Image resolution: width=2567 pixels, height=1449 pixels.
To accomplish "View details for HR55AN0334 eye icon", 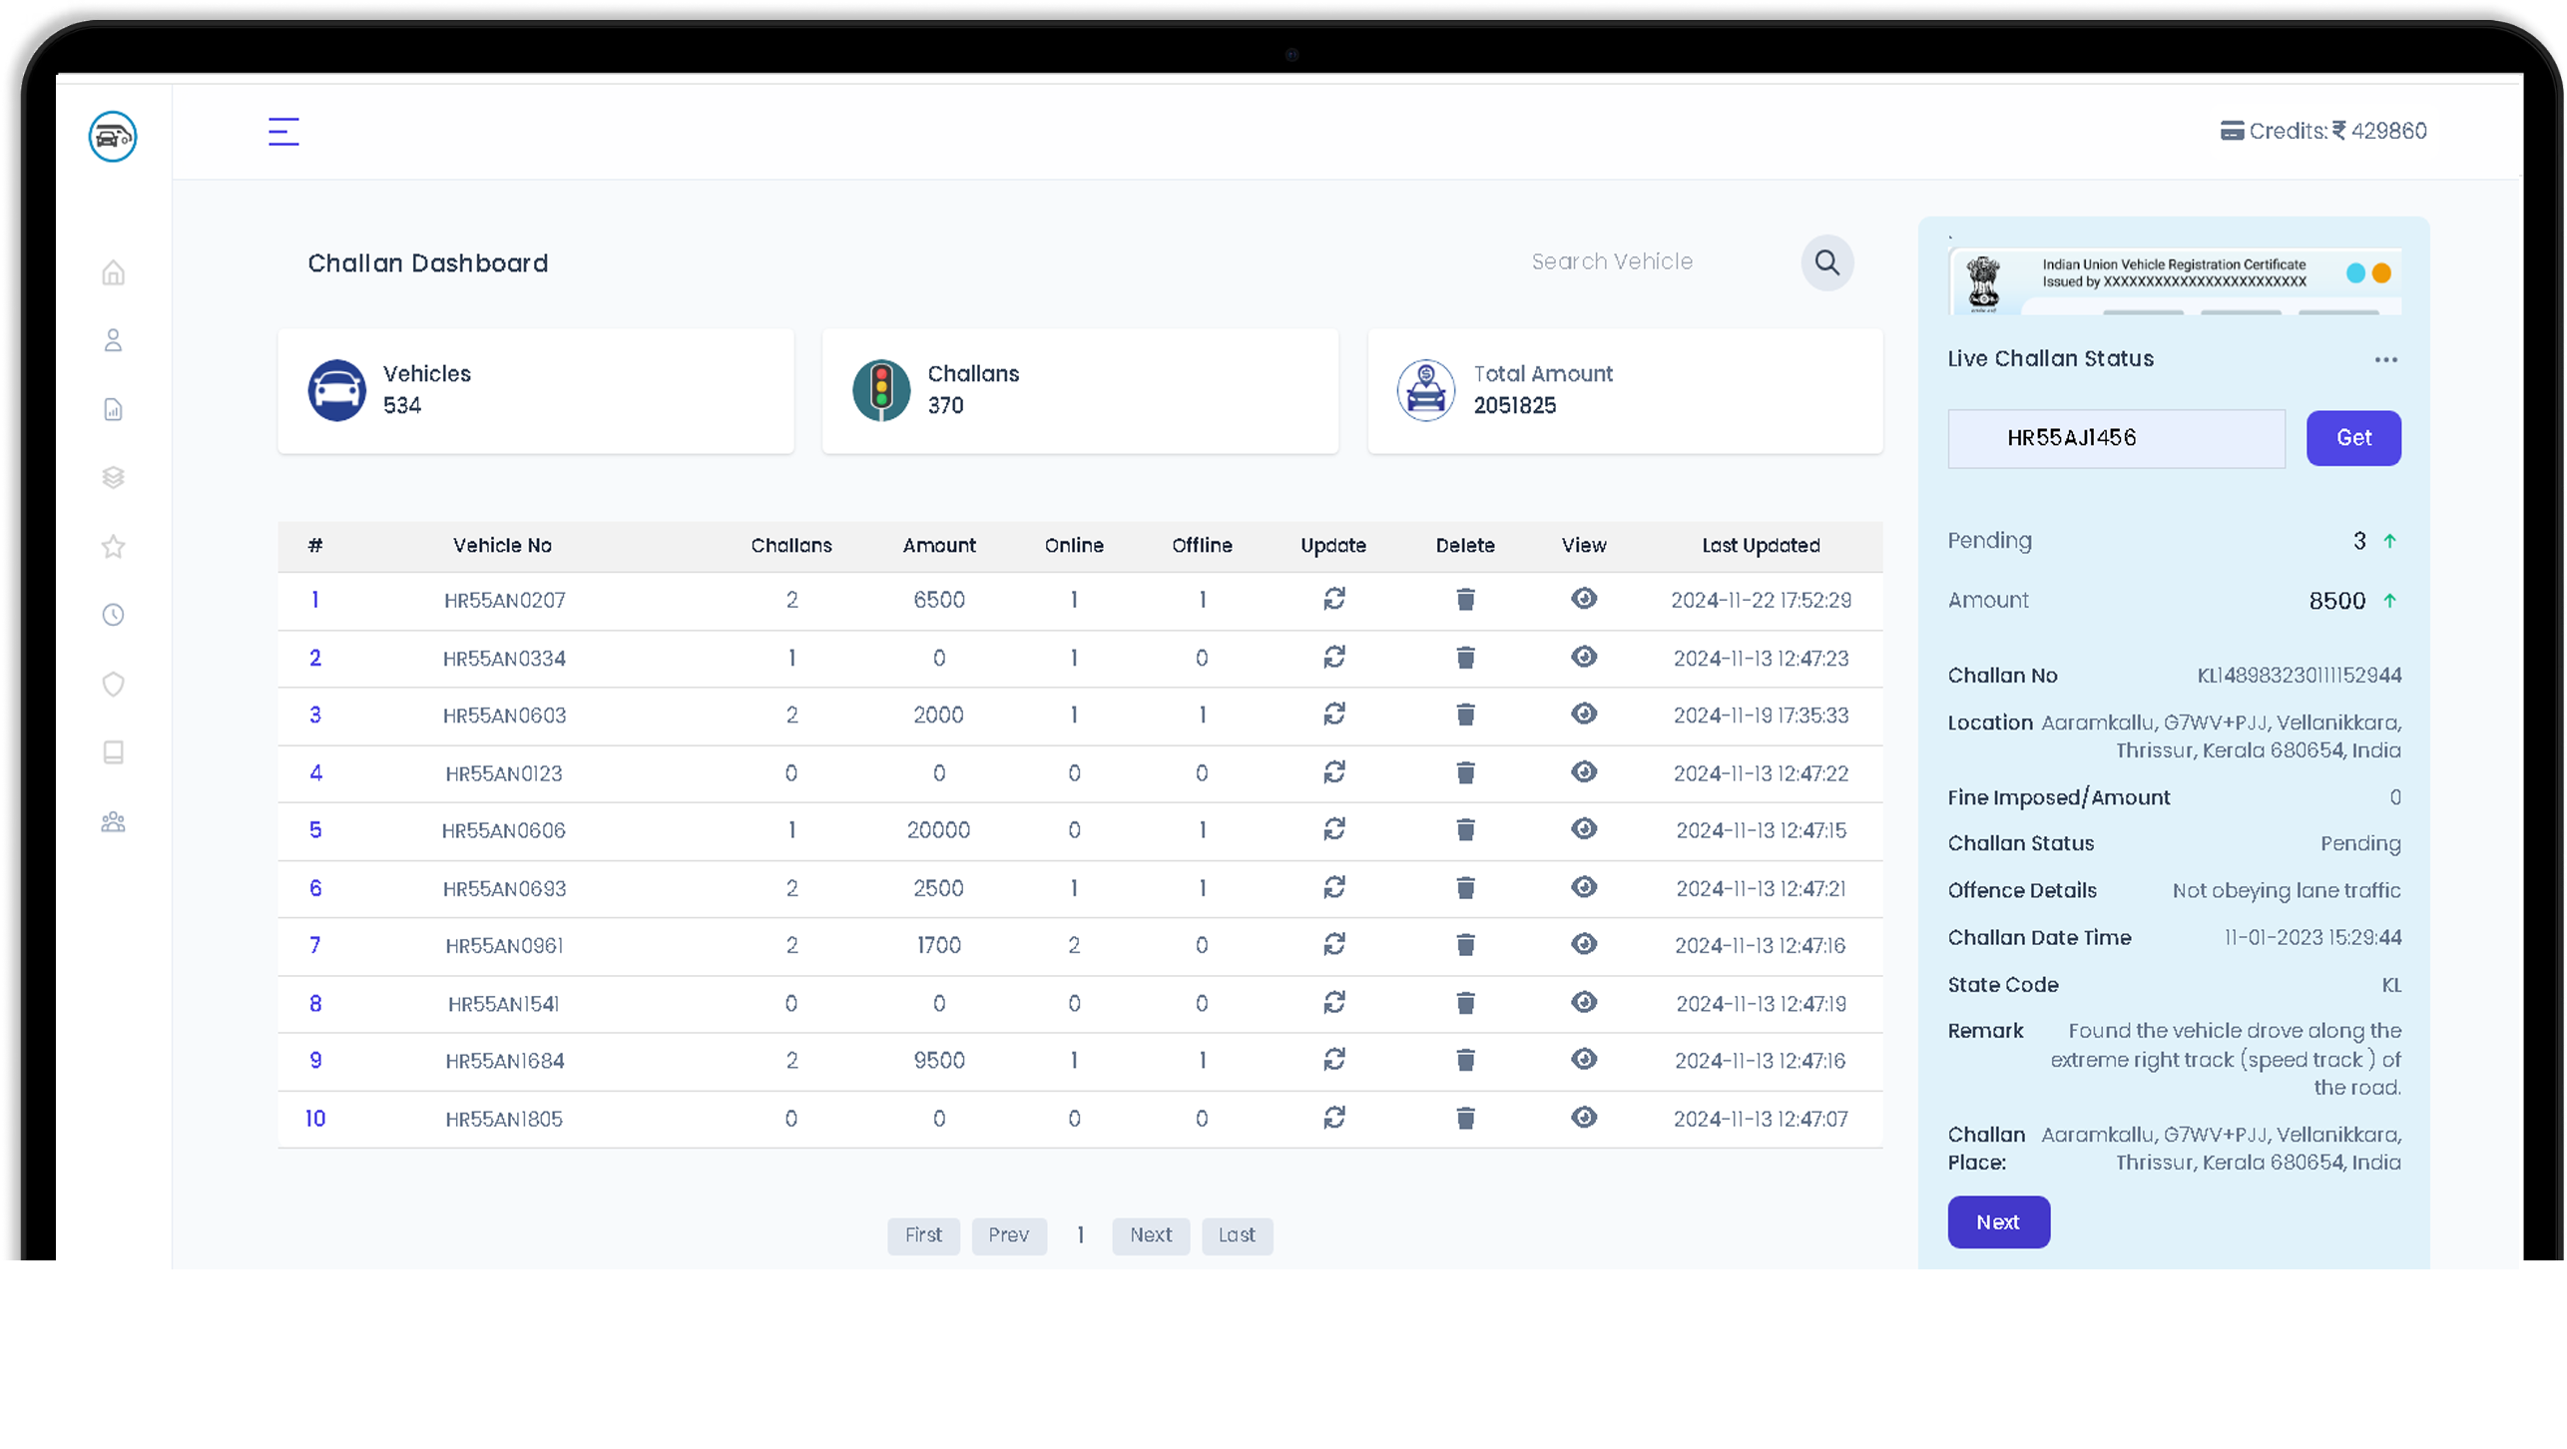I will pyautogui.click(x=1583, y=657).
